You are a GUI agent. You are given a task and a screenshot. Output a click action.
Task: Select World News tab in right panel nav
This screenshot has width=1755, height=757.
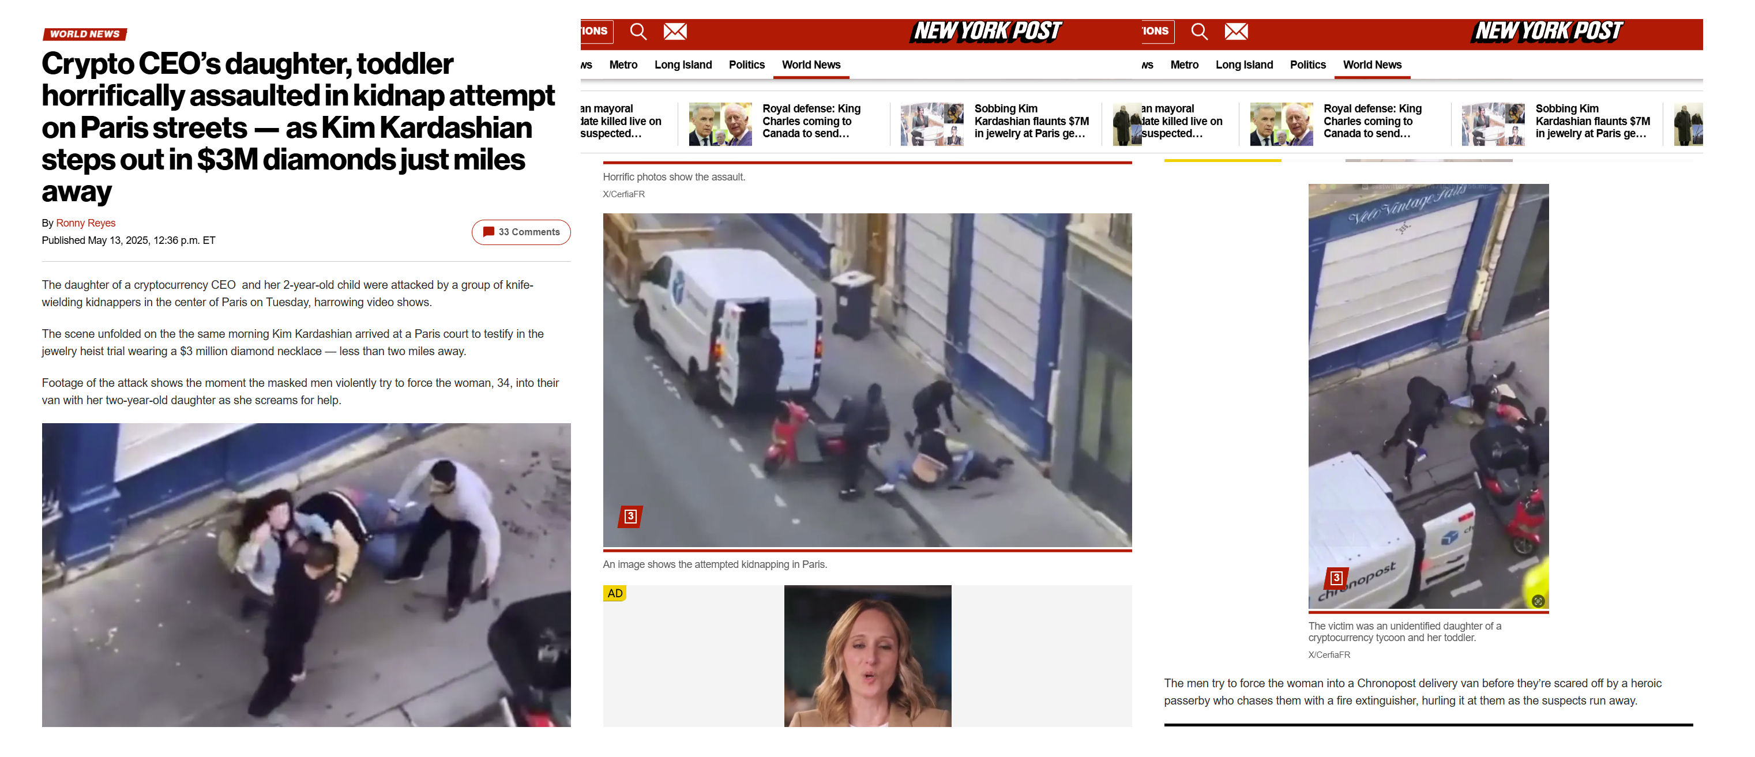[x=1373, y=65]
